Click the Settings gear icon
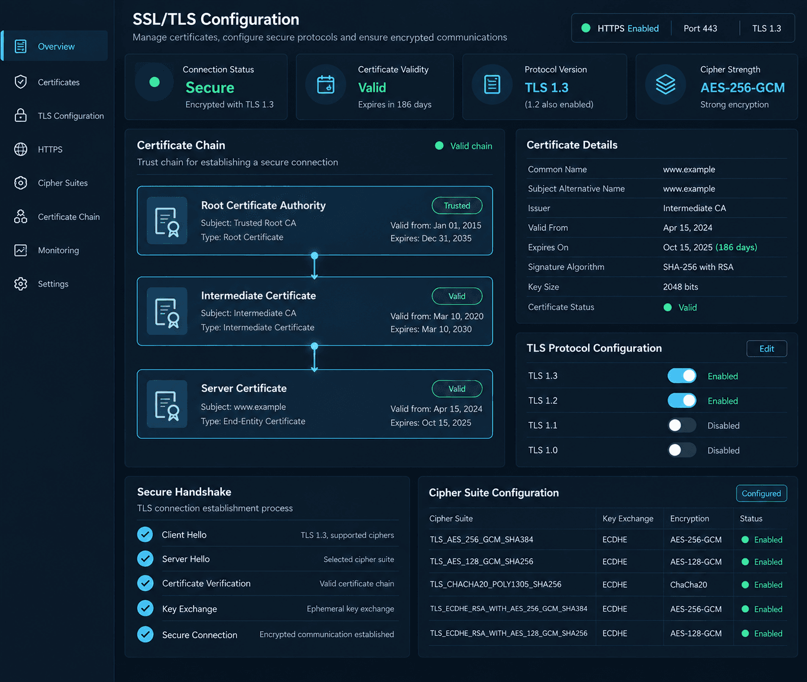The width and height of the screenshot is (807, 682). coord(21,284)
